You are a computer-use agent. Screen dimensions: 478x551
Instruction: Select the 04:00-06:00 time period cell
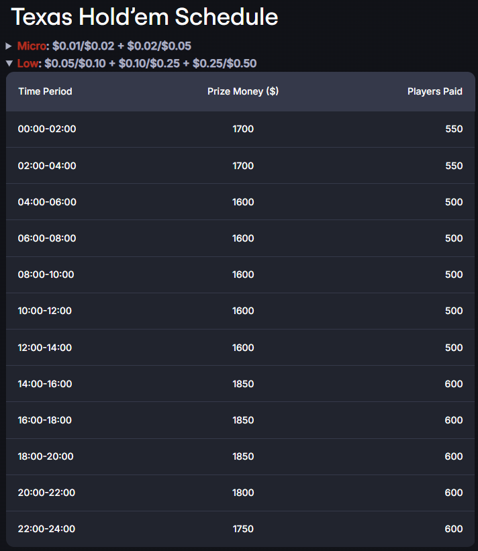[x=47, y=202]
